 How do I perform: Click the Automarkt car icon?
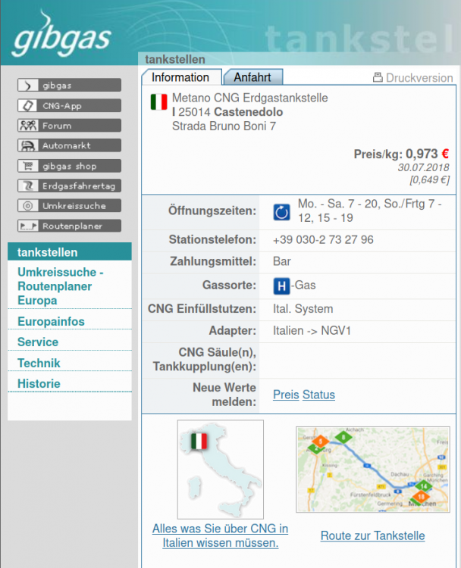point(28,145)
